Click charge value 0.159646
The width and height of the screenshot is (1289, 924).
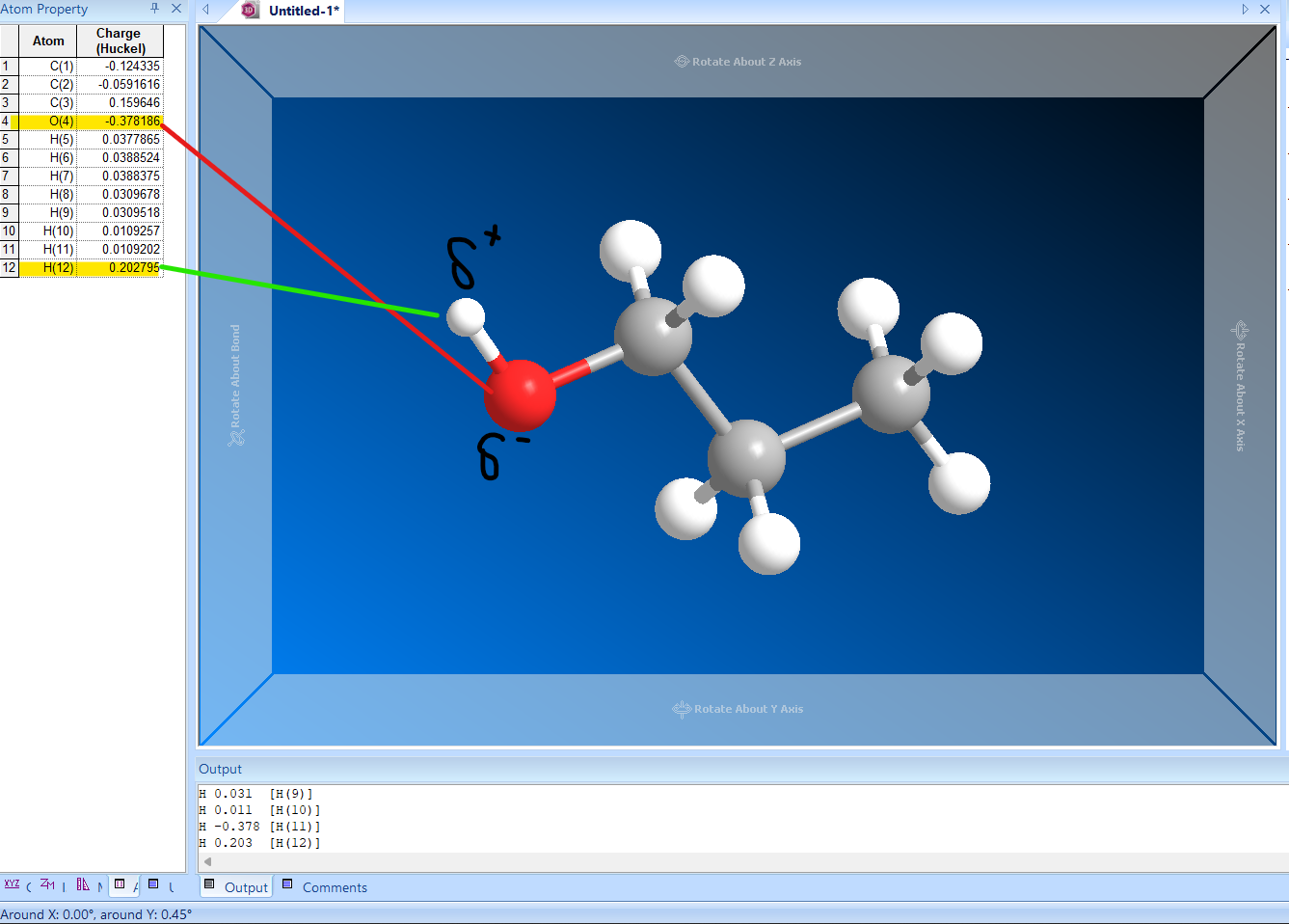121,103
